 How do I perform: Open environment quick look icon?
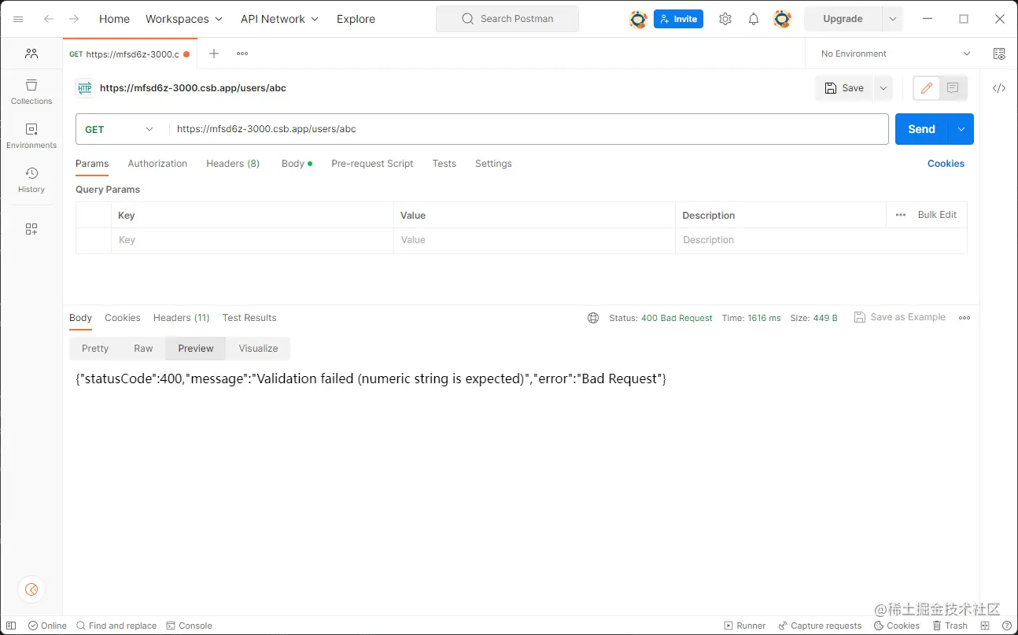click(x=999, y=54)
